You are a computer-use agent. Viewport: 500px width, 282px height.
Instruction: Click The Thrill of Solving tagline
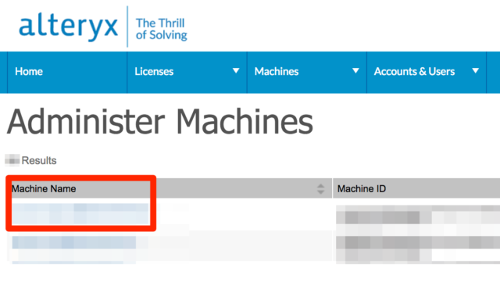tap(162, 29)
